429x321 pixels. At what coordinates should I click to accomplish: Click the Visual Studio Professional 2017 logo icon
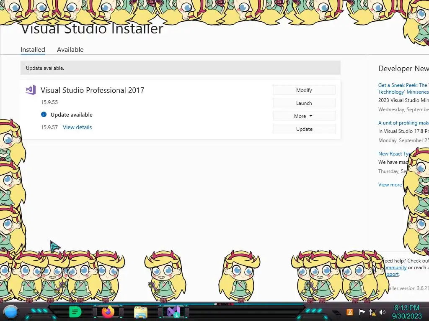tap(31, 90)
